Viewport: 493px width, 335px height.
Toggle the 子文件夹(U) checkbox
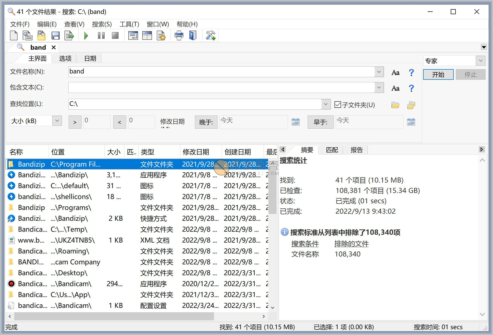338,105
